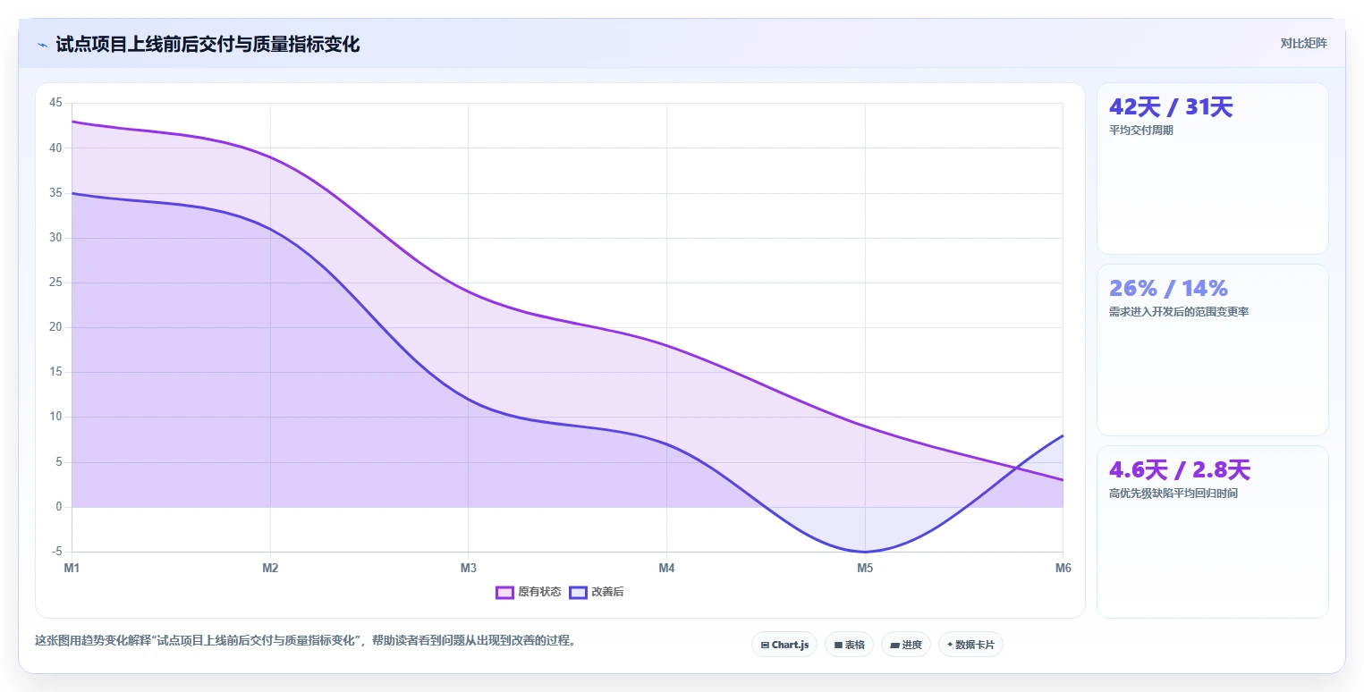
Task: Click the M4 x-axis label
Action: pyautogui.click(x=666, y=568)
